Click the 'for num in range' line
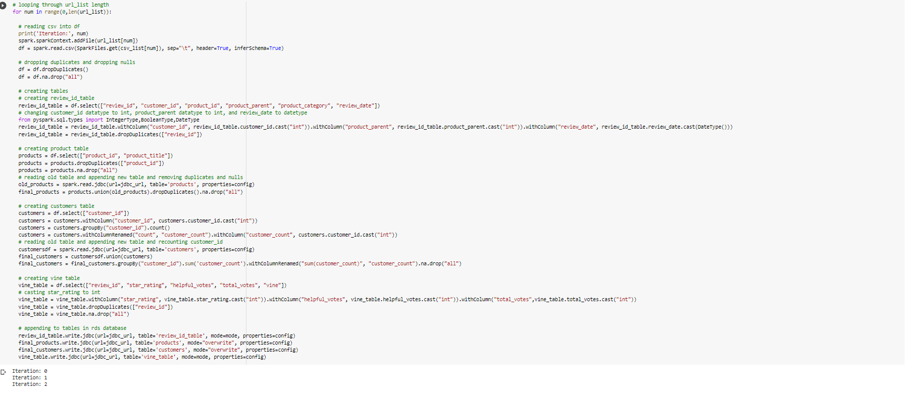Screen dimensions: 906x394 pos(62,12)
